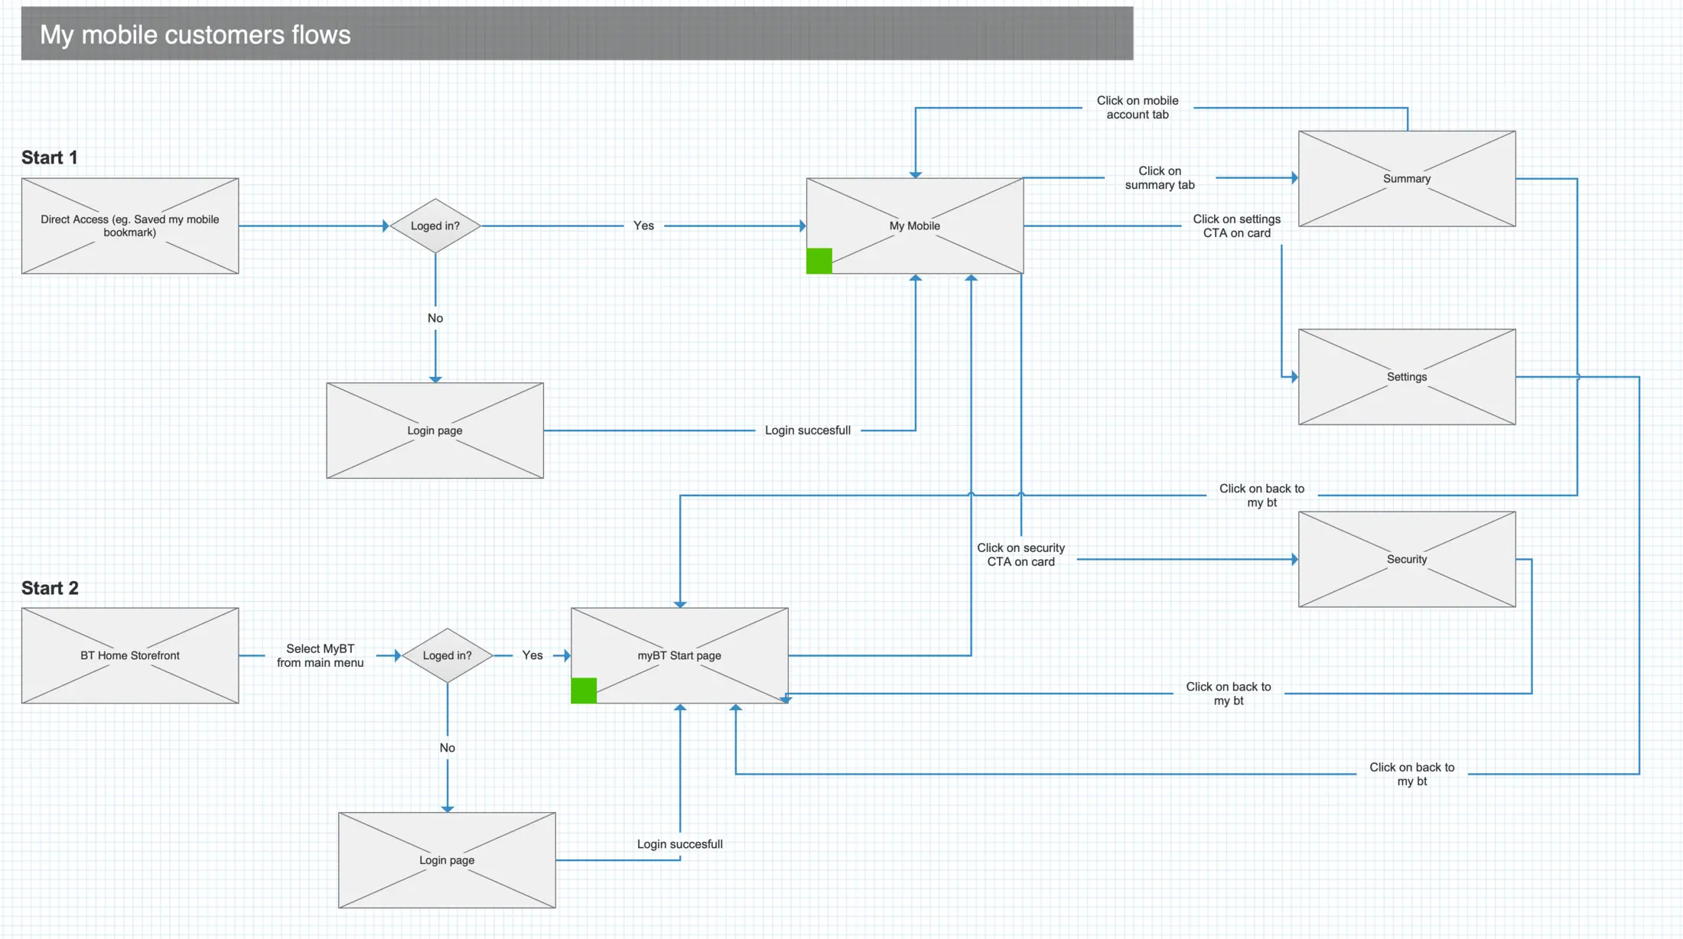Click 'Click on back to my bt' label right of myBT Start
The image size is (1683, 939).
click(1229, 694)
